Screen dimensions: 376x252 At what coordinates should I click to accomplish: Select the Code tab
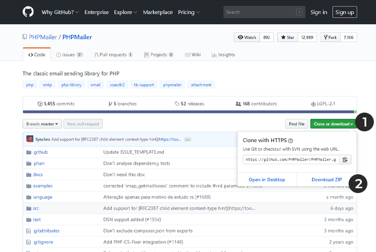click(37, 55)
